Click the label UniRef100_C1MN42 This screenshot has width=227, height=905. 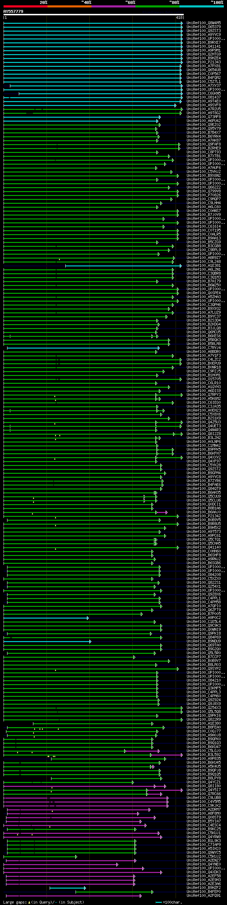204,445
